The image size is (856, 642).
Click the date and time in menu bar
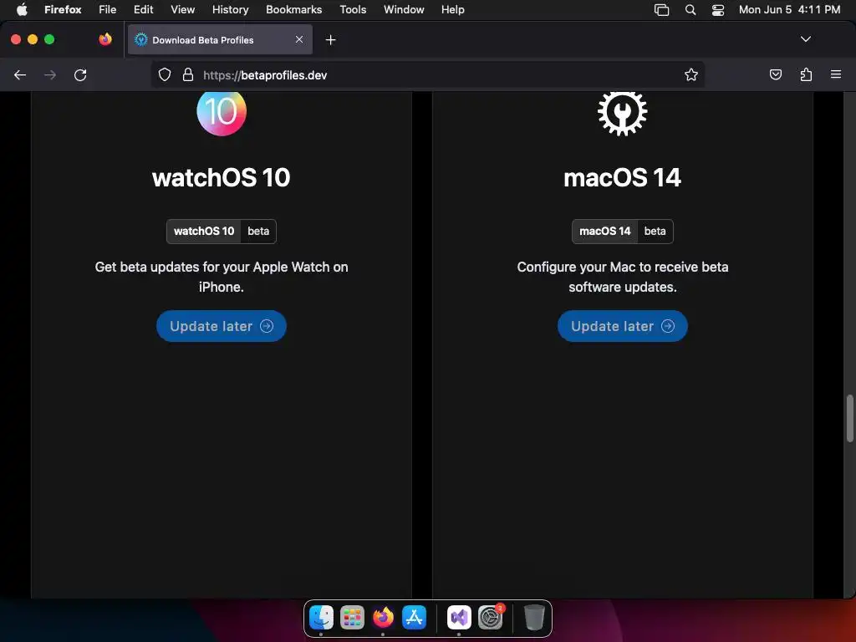789,9
